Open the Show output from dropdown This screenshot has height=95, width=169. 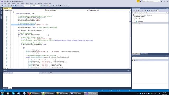[x=26, y=73]
